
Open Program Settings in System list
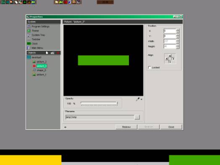tap(40, 26)
